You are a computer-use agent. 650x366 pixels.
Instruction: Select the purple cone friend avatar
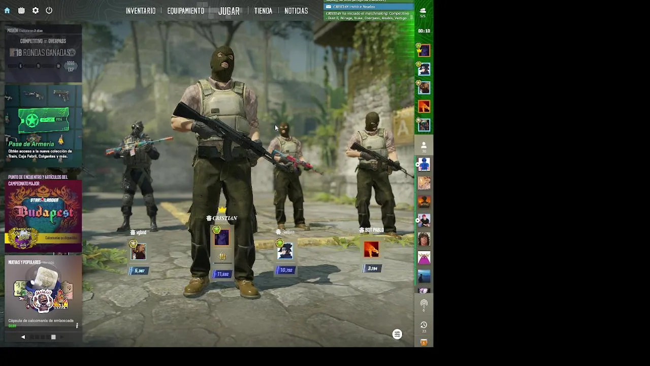(x=424, y=258)
